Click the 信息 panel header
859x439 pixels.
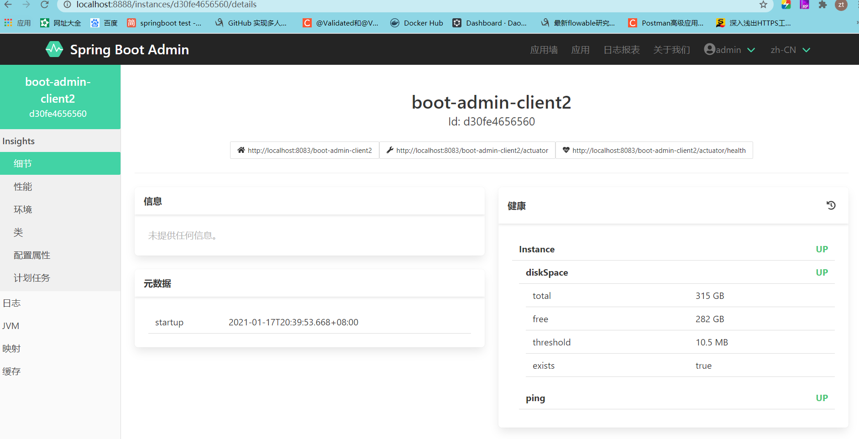309,201
